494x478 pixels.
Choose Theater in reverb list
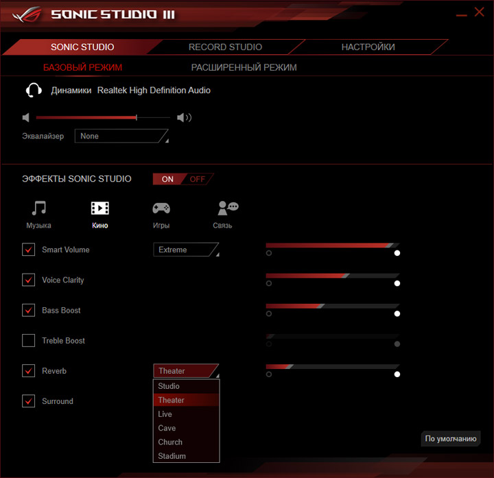tap(186, 400)
